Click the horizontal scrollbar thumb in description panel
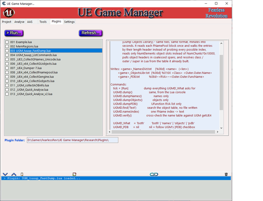The height and width of the screenshot is (201, 263). (x=163, y=132)
